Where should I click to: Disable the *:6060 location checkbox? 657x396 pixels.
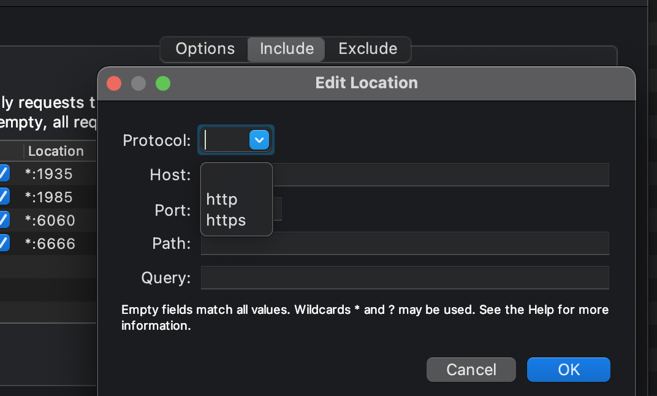pos(3,220)
